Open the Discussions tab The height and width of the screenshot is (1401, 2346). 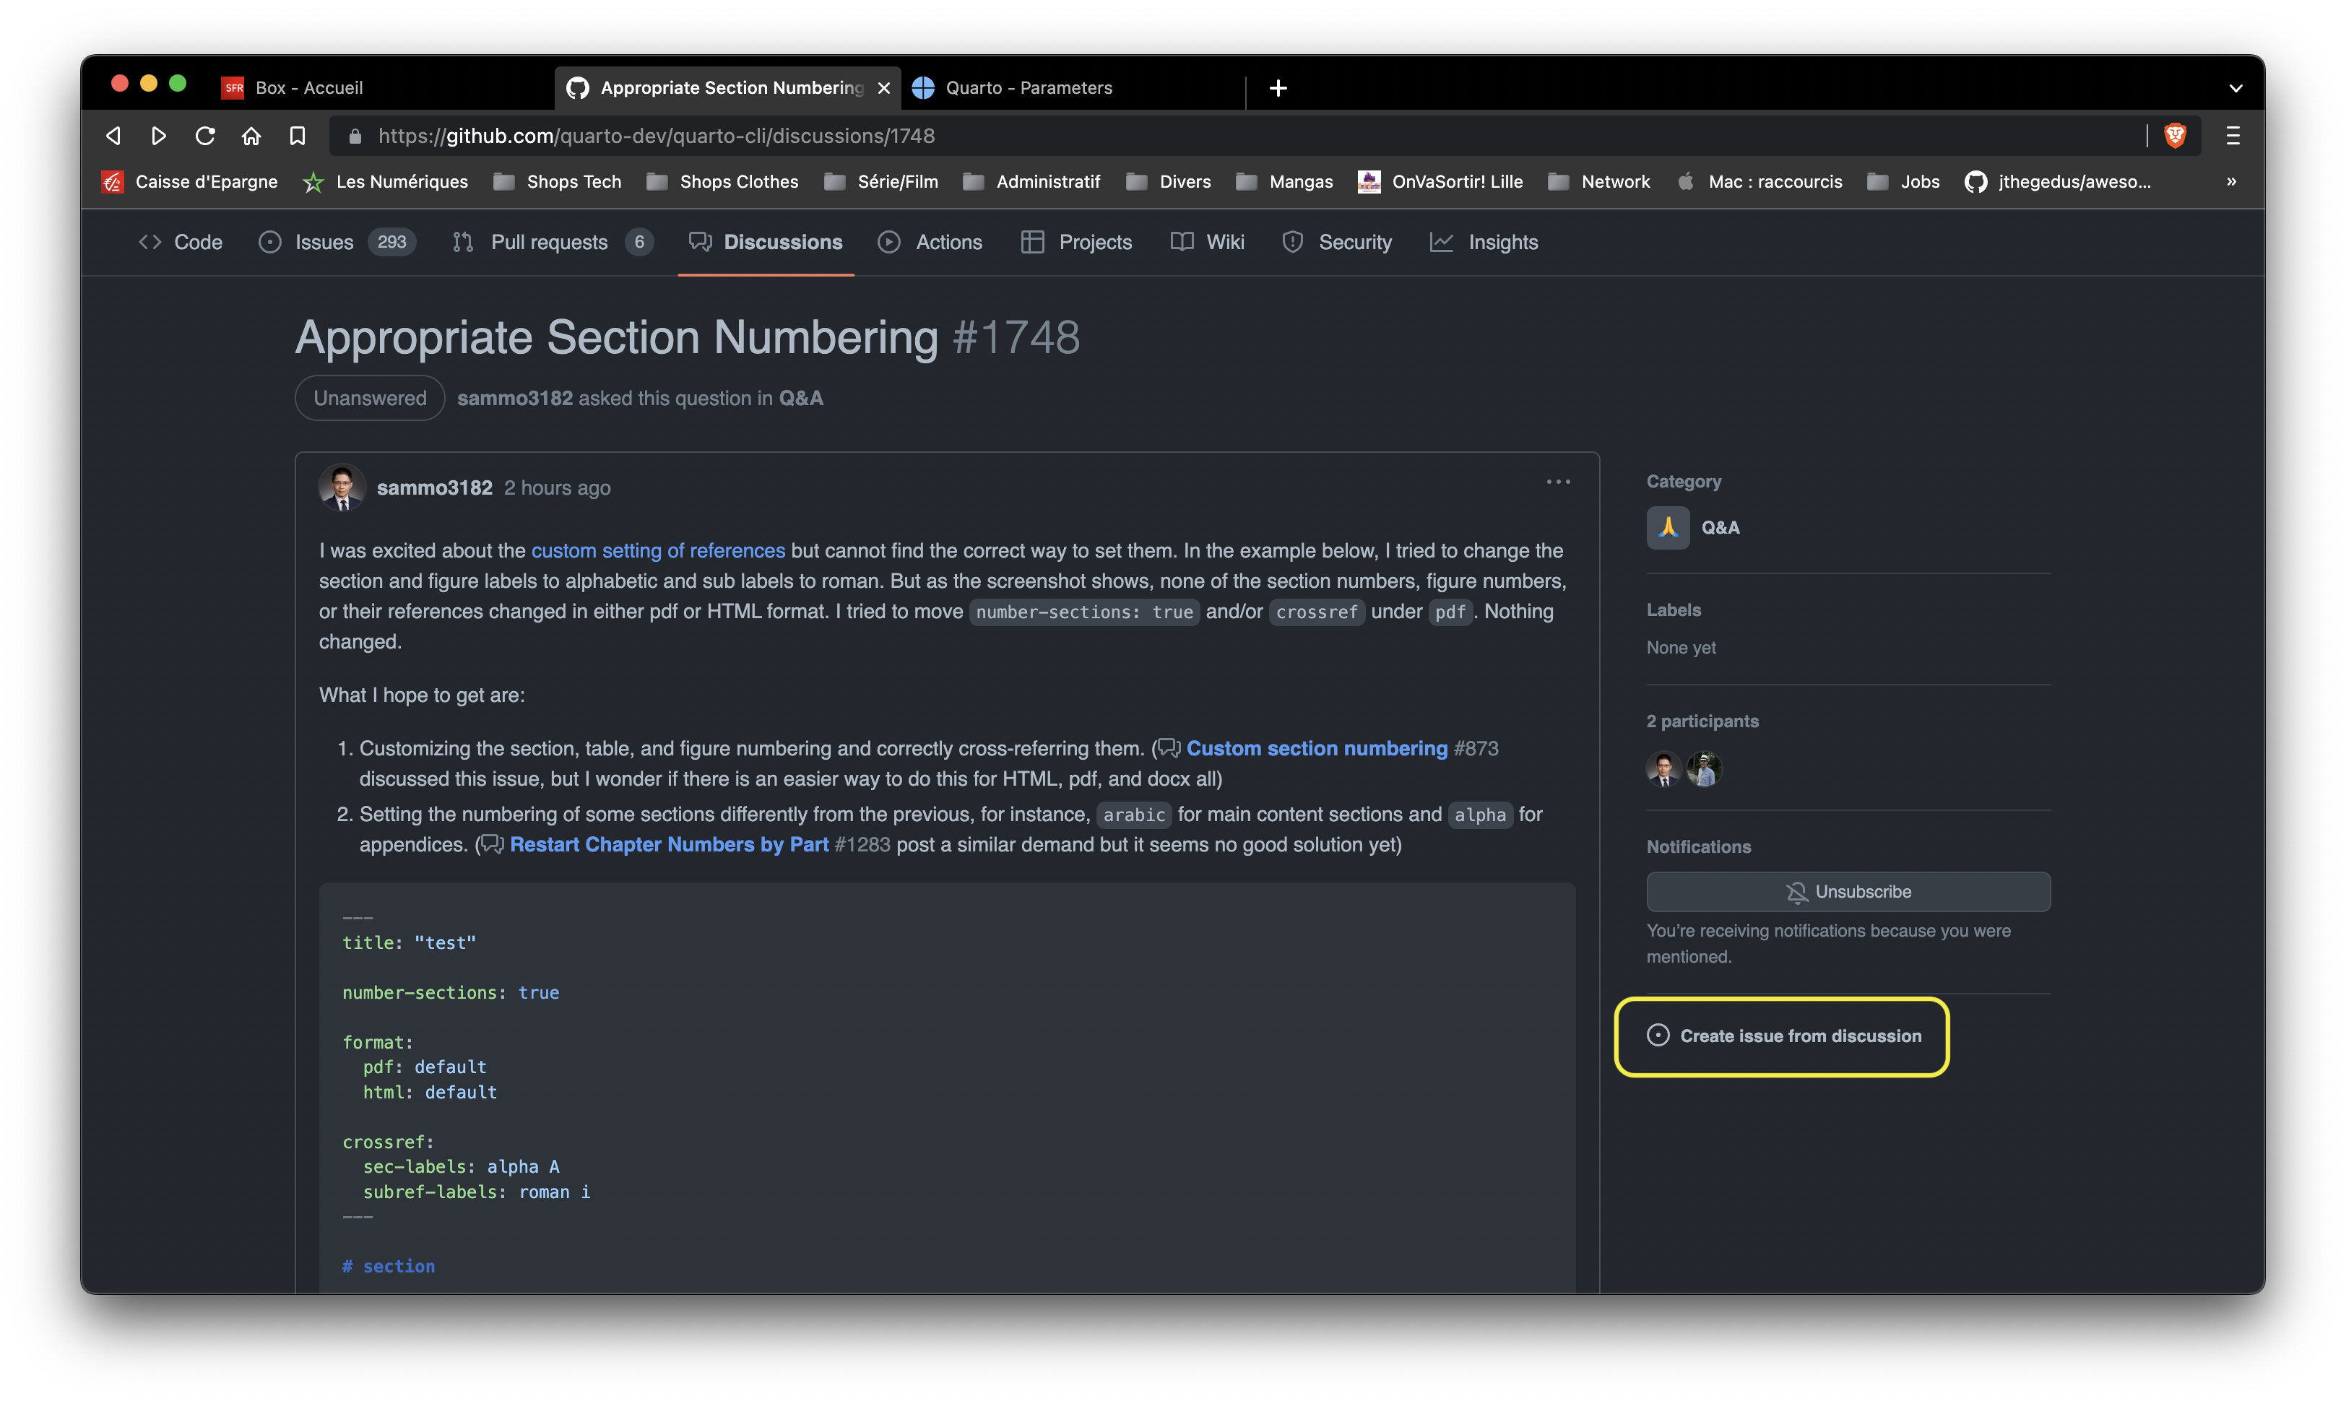[x=766, y=243]
